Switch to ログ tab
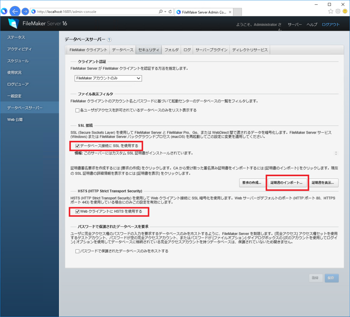This screenshot has width=350, height=317. 187,50
